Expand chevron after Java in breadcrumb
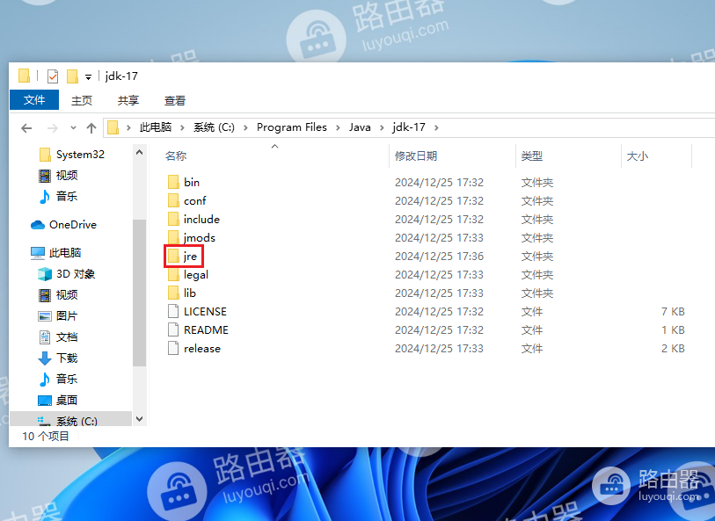 (x=382, y=127)
